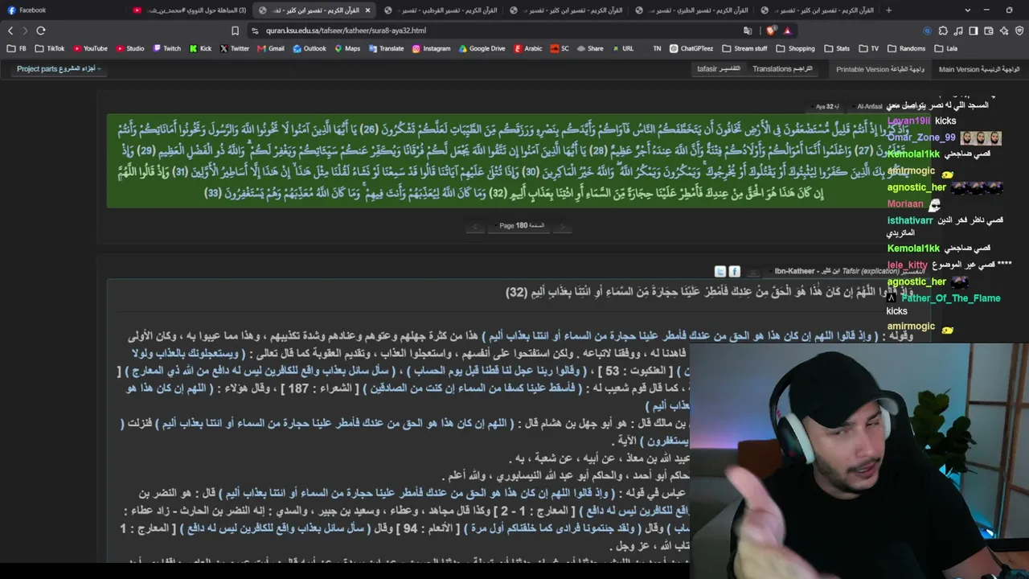Open the Google Drive bookmark
The height and width of the screenshot is (579, 1029).
[482, 48]
